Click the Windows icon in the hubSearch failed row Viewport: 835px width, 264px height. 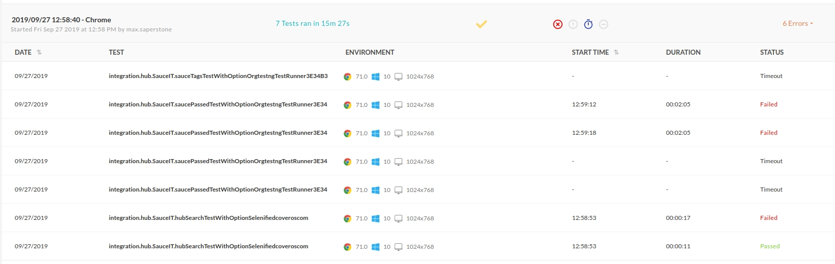375,218
